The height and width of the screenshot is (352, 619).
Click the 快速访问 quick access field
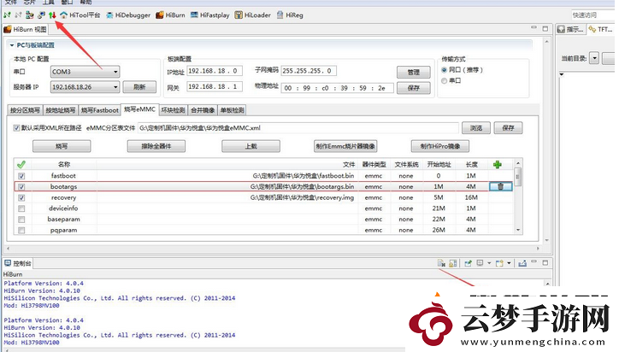point(592,15)
